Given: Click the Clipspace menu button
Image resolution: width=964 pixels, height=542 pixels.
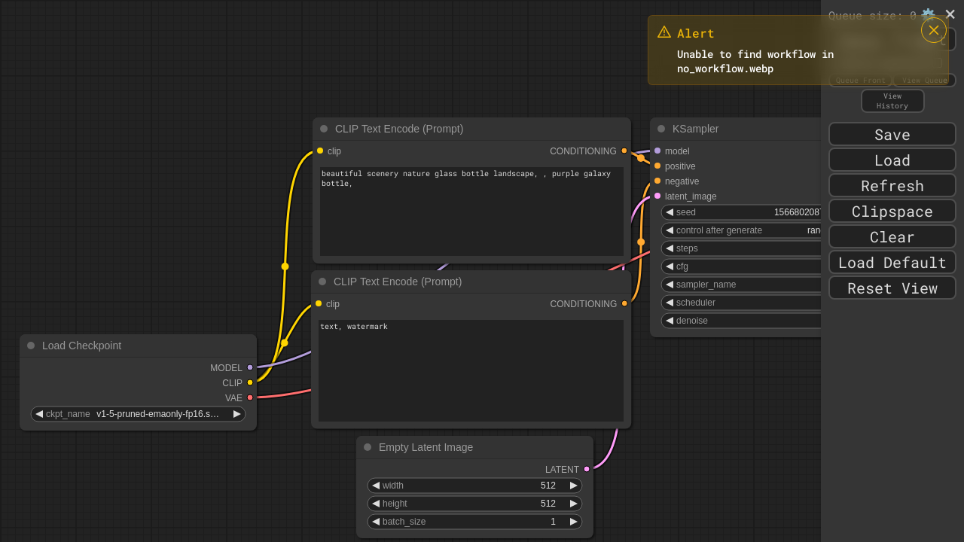Looking at the screenshot, I should click(892, 212).
